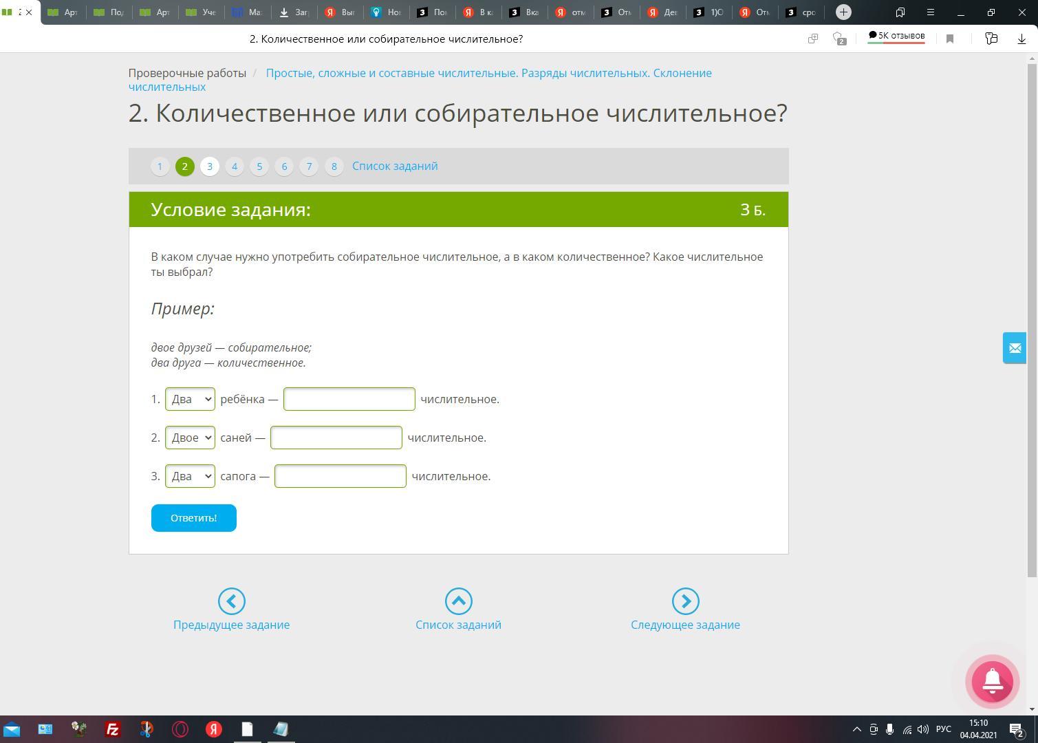Close the active browser tab

click(x=29, y=12)
